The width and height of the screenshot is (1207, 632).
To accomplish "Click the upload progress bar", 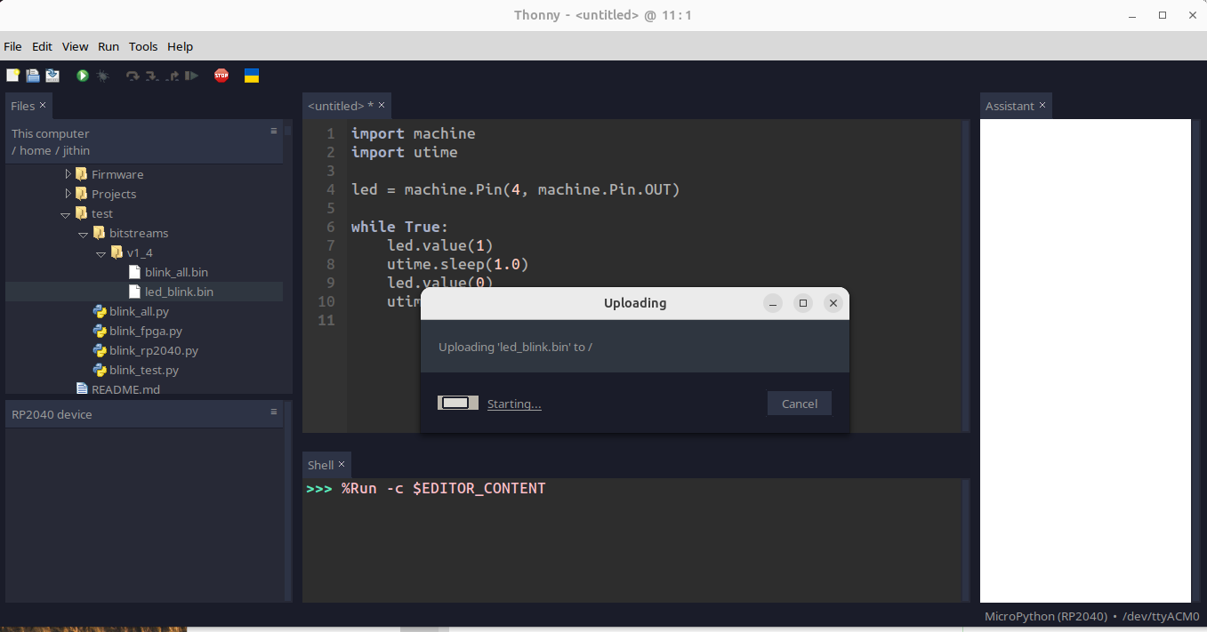I will click(457, 404).
